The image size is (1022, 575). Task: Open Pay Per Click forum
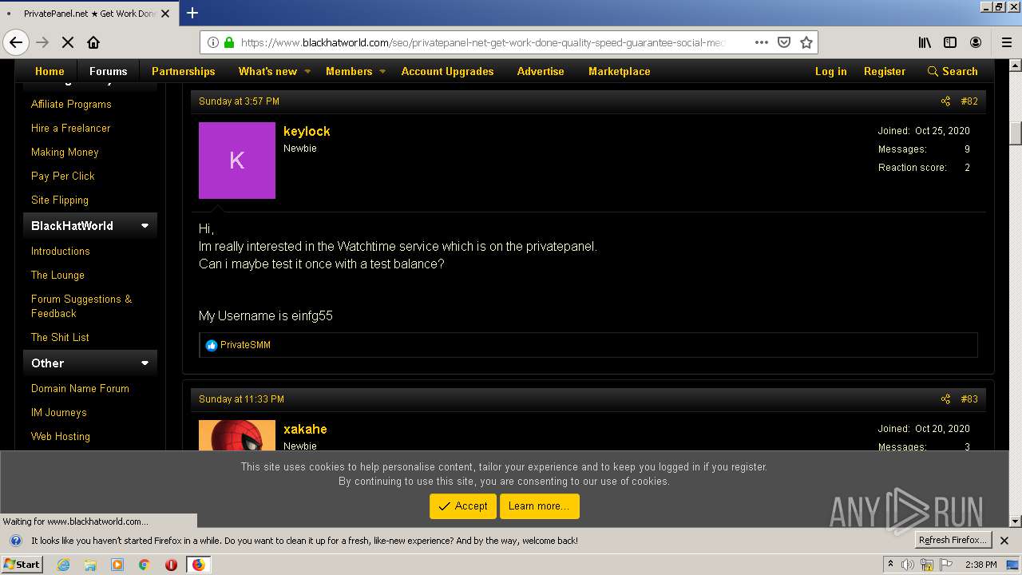(62, 176)
